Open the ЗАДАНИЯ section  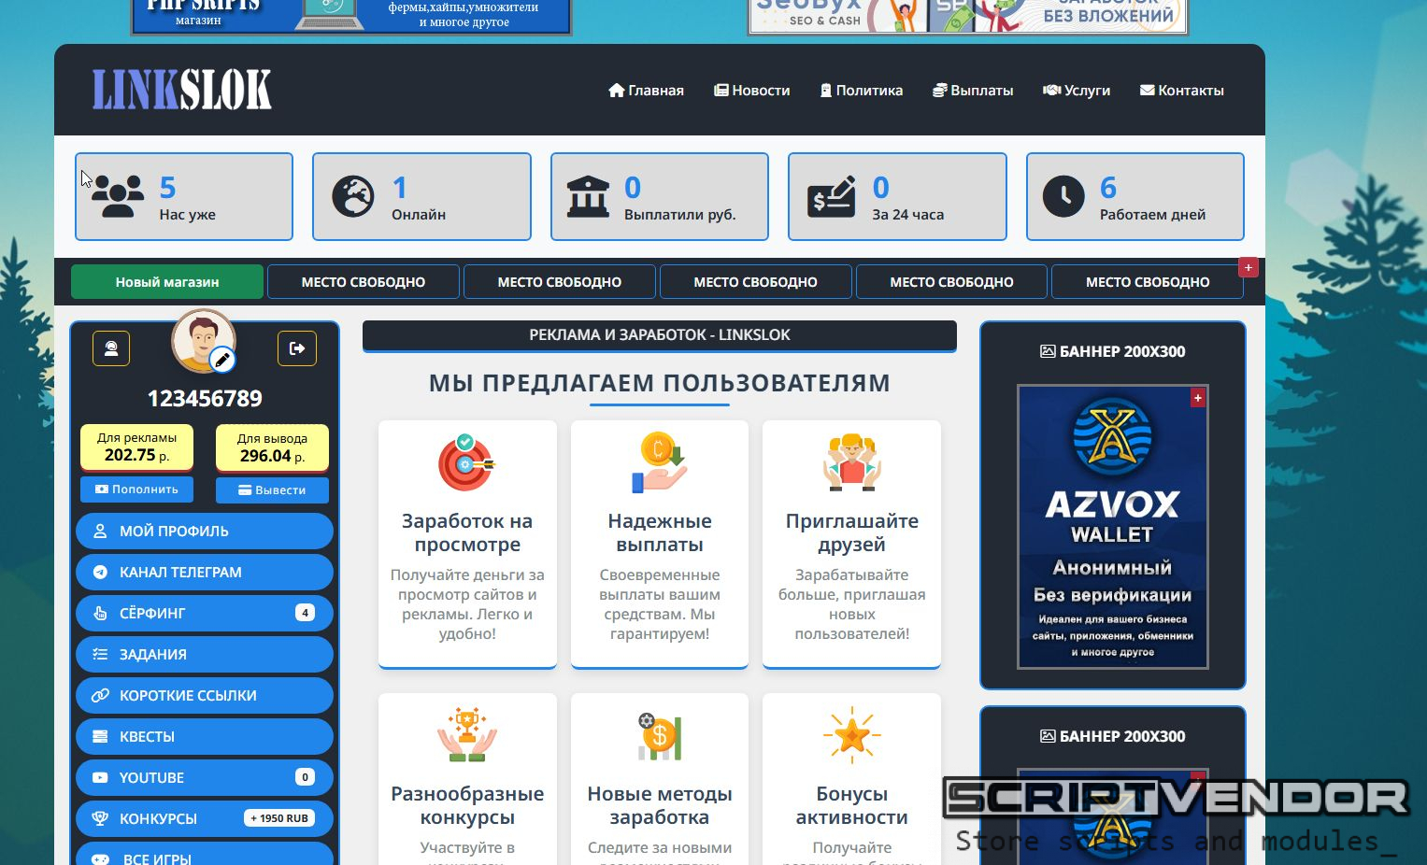(205, 654)
